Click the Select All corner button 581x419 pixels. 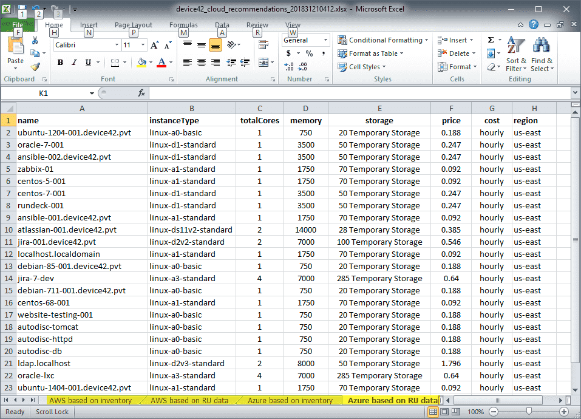[x=8, y=108]
